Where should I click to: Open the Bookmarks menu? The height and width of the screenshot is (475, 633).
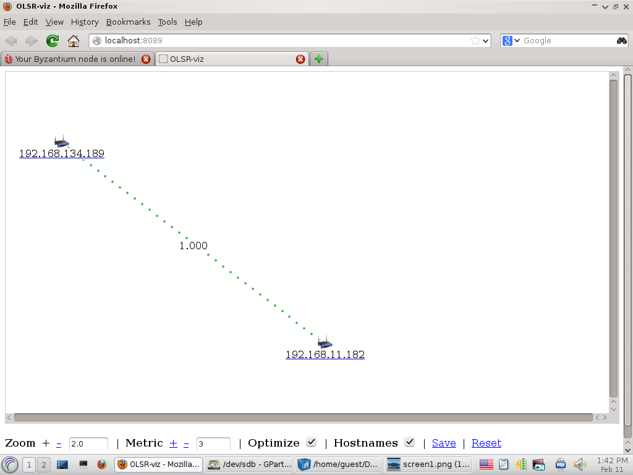click(128, 22)
